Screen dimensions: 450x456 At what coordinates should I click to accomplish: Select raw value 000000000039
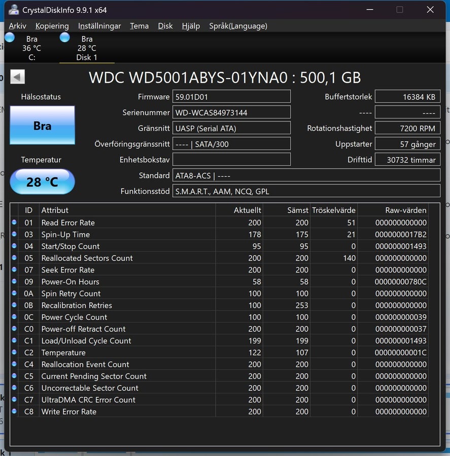[401, 317]
